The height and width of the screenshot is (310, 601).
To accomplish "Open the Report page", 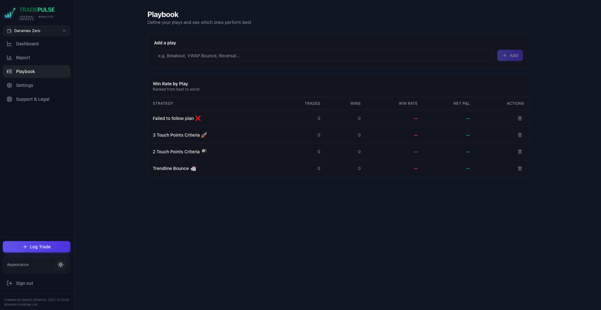I will click(x=36, y=58).
